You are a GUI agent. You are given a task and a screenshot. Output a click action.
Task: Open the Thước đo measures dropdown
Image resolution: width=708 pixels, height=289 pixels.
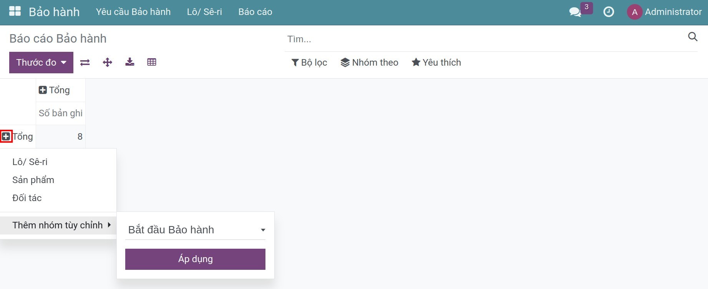pyautogui.click(x=41, y=63)
